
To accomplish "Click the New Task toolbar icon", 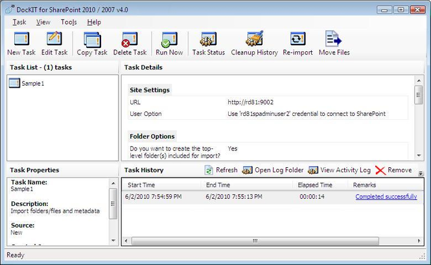I will point(21,44).
